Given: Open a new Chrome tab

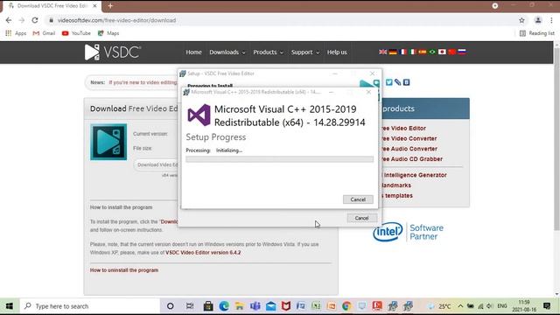Looking at the screenshot, I should [x=110, y=6].
